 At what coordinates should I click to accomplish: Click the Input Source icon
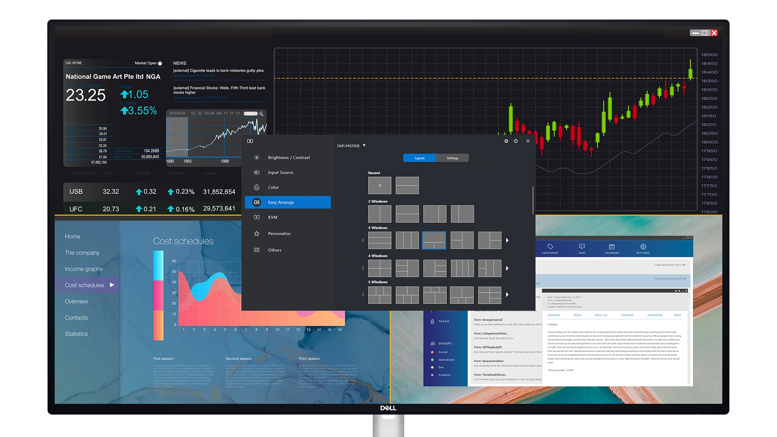(257, 172)
